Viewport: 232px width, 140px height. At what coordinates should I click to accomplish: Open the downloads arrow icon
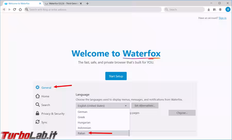pyautogui.click(x=209, y=10)
